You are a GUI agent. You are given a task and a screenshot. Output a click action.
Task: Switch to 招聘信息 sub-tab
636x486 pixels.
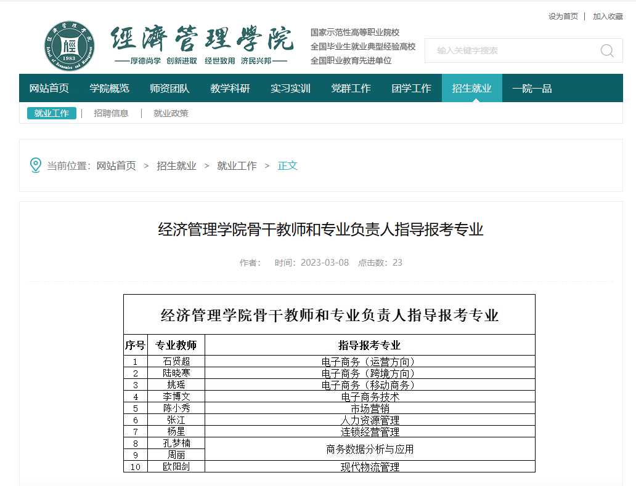point(111,113)
